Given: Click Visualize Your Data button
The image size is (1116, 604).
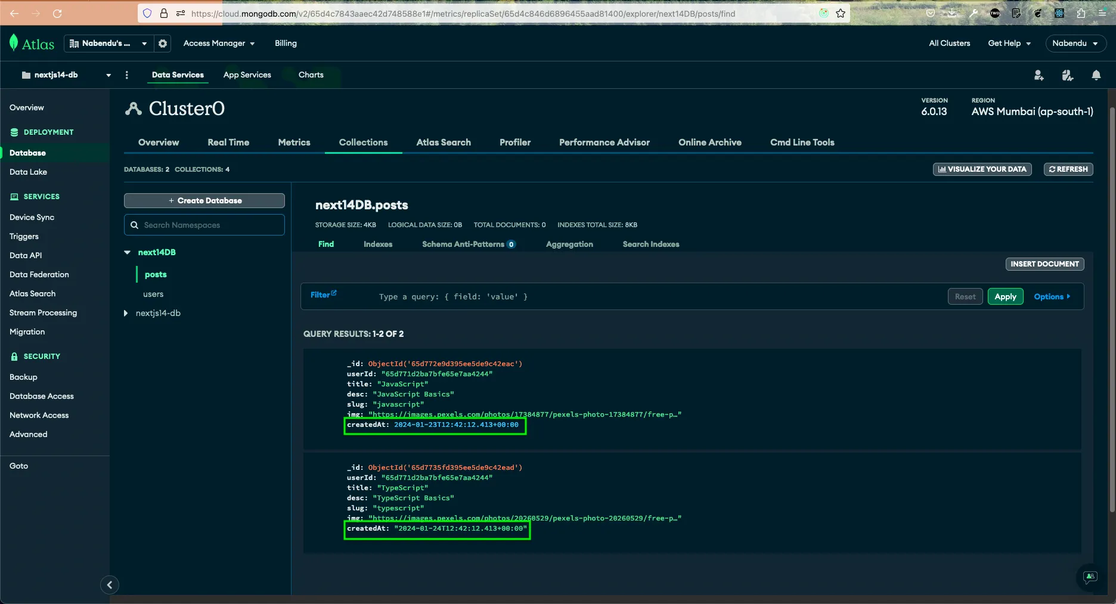Looking at the screenshot, I should pos(982,169).
